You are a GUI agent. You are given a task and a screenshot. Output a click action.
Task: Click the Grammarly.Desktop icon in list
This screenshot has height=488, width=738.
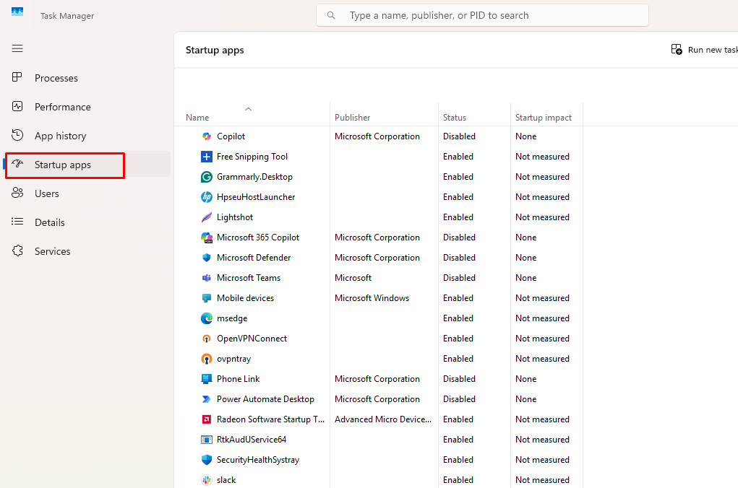coord(207,177)
